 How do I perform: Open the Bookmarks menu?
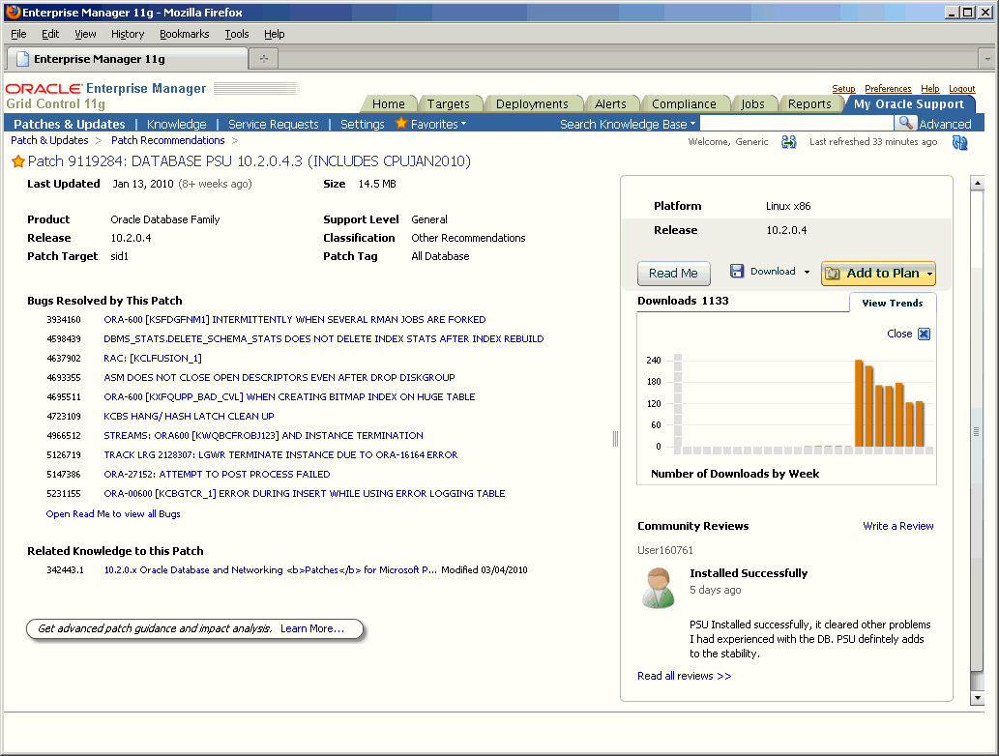tap(184, 34)
